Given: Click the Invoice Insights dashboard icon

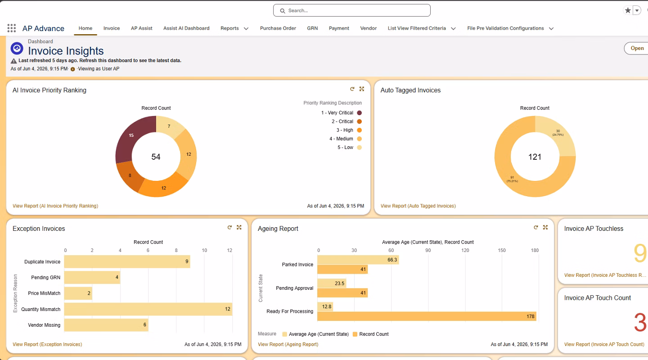Looking at the screenshot, I should 17,48.
